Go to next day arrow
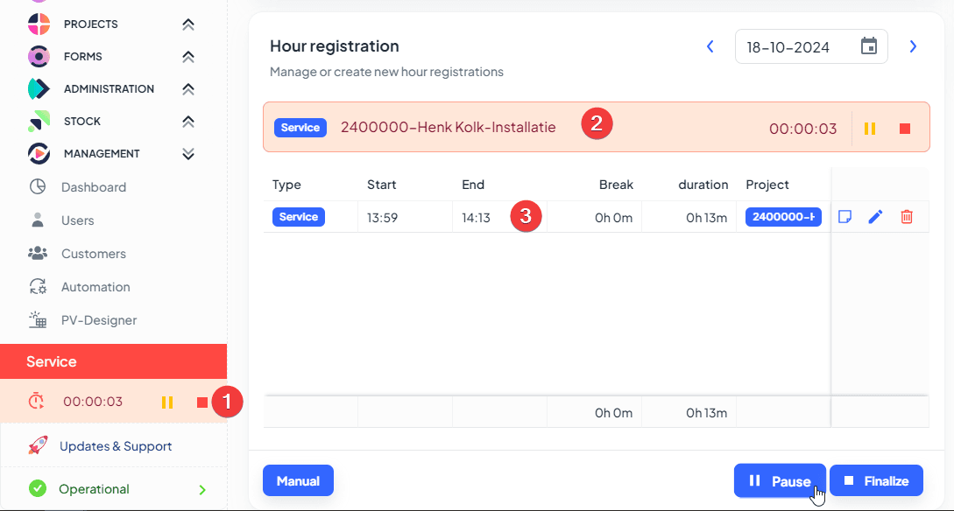 (x=913, y=46)
